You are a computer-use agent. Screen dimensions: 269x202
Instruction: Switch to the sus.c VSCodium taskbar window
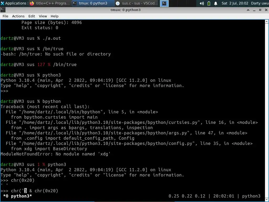[x=137, y=3]
